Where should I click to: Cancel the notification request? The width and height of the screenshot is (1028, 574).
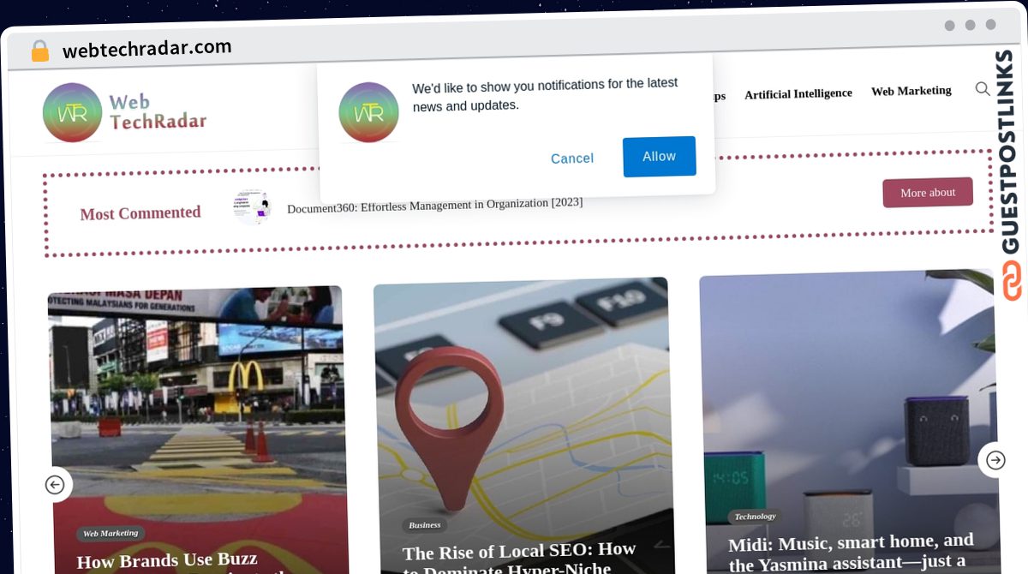[572, 158]
